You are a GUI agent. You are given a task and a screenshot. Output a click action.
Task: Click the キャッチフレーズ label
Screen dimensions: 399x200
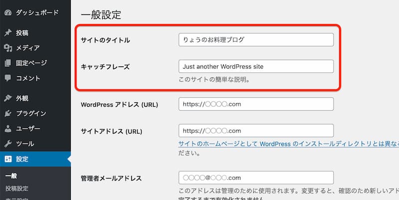pos(105,67)
